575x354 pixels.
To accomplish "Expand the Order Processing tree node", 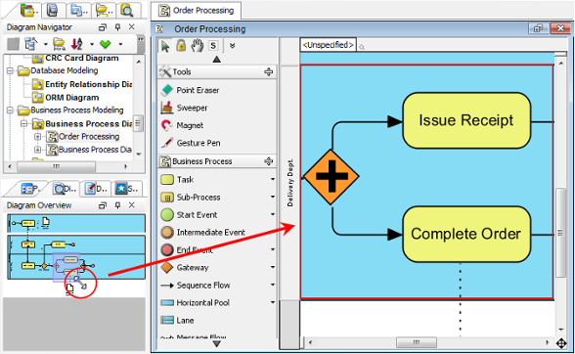I will [x=37, y=137].
